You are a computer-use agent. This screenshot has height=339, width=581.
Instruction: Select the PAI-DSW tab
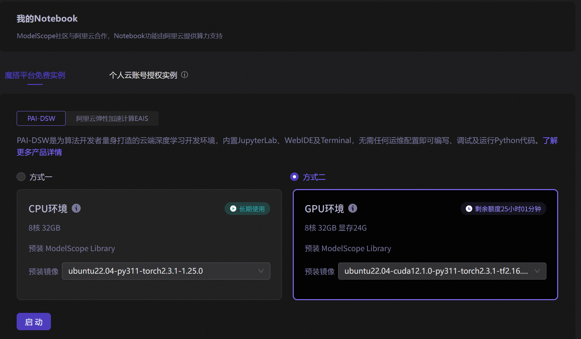41,118
